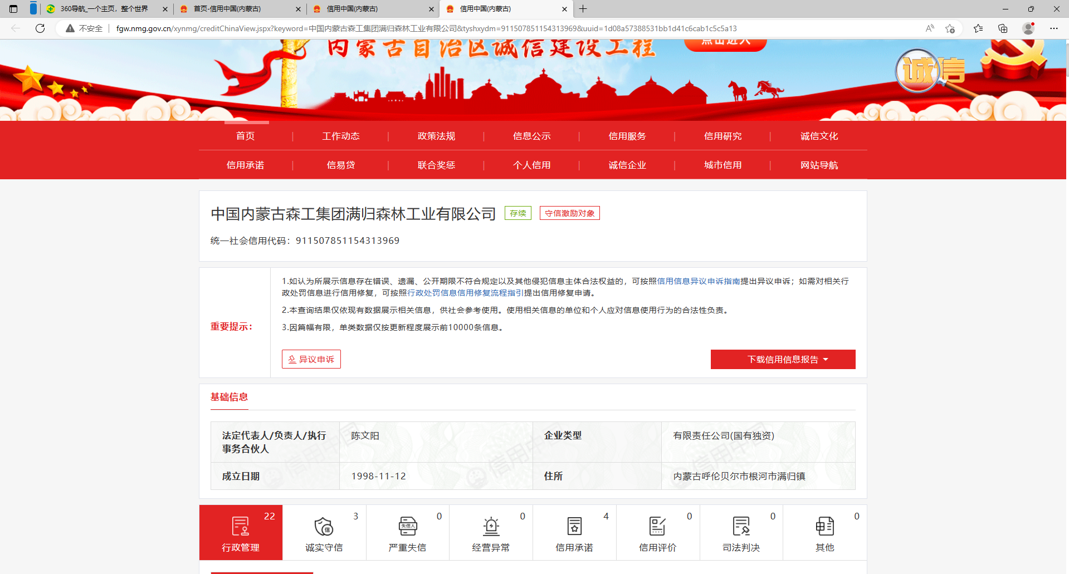Go to 首页 in navigation menu
Image resolution: width=1069 pixels, height=574 pixels.
coord(245,136)
